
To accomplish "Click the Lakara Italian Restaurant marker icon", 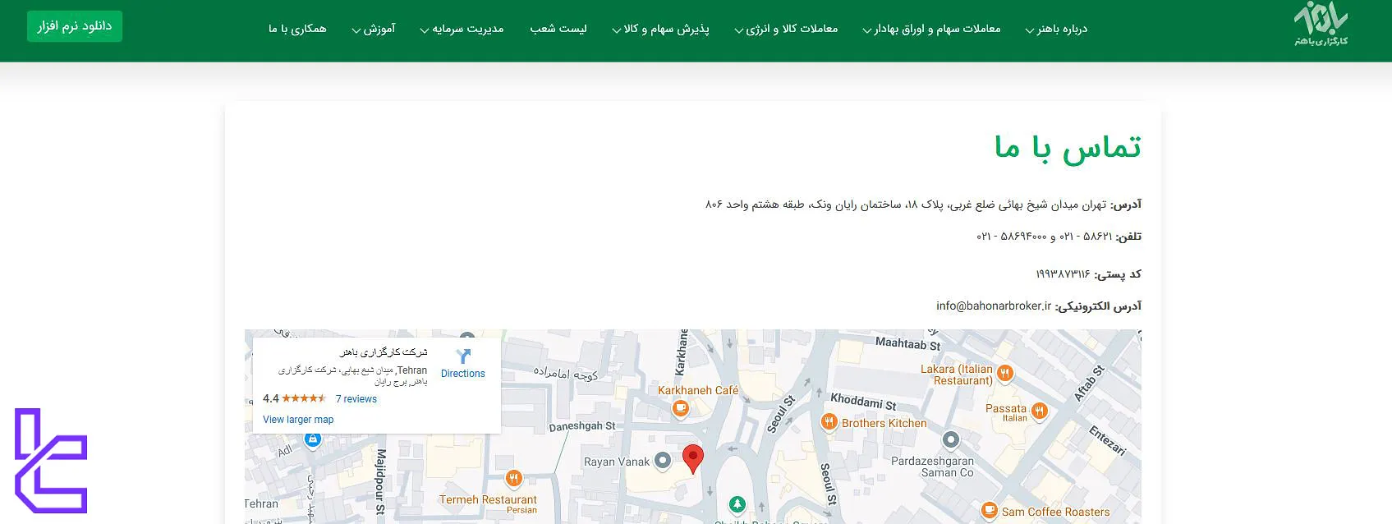I will click(1004, 374).
